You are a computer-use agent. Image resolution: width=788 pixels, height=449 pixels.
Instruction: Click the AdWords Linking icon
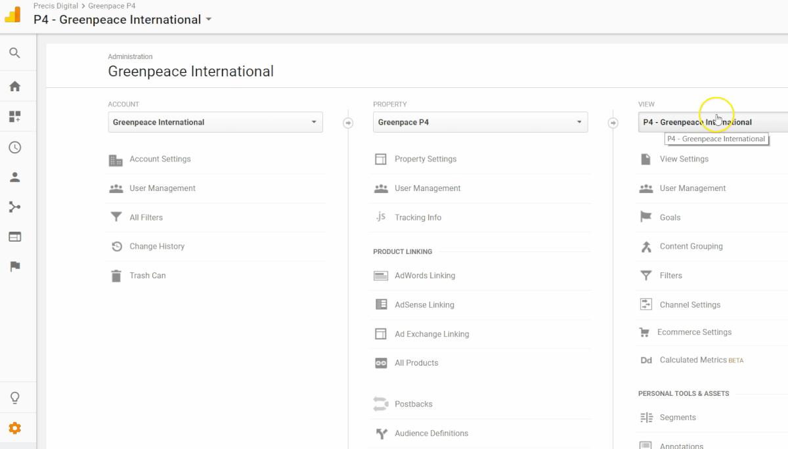pos(381,276)
